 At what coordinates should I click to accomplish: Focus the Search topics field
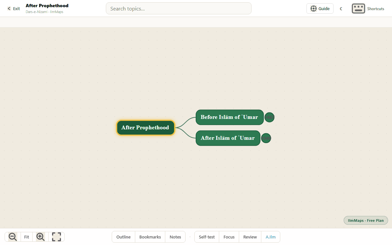click(178, 8)
